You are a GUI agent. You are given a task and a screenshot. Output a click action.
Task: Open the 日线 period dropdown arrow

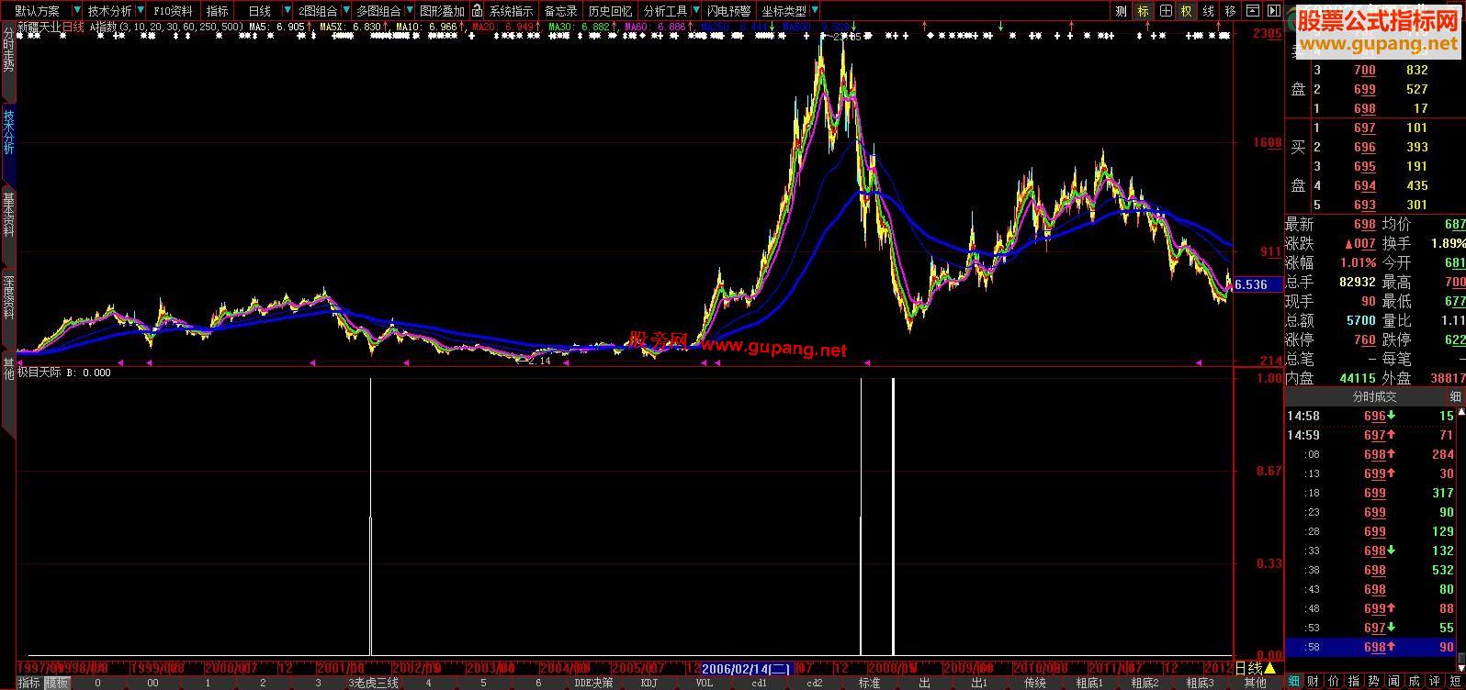(x=287, y=11)
